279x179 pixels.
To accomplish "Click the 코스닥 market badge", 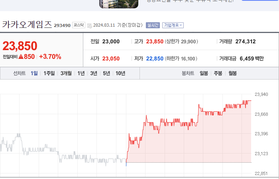I will click(x=79, y=25).
